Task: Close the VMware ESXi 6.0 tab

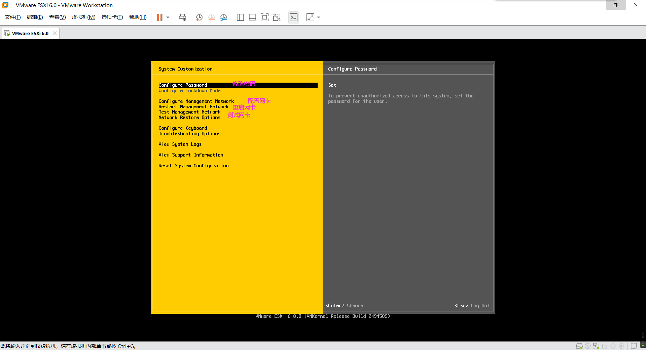Action: coord(55,33)
